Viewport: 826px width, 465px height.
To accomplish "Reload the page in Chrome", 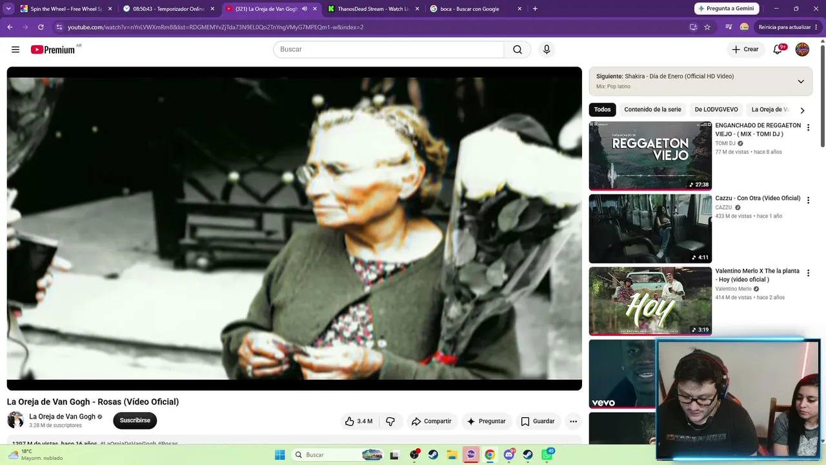I will [x=41, y=27].
